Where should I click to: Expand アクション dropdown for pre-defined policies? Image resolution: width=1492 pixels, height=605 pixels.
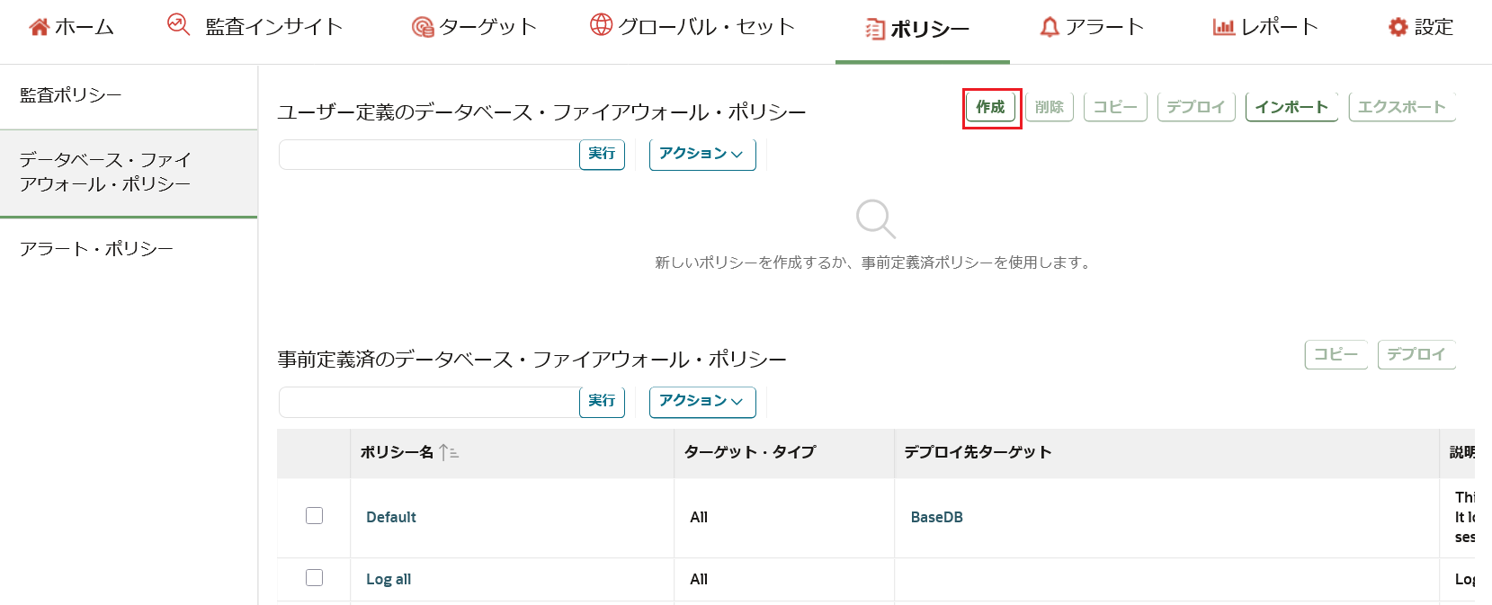702,401
